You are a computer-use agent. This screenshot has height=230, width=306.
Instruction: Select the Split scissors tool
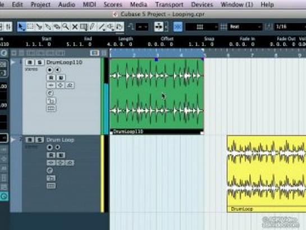coord(39,26)
